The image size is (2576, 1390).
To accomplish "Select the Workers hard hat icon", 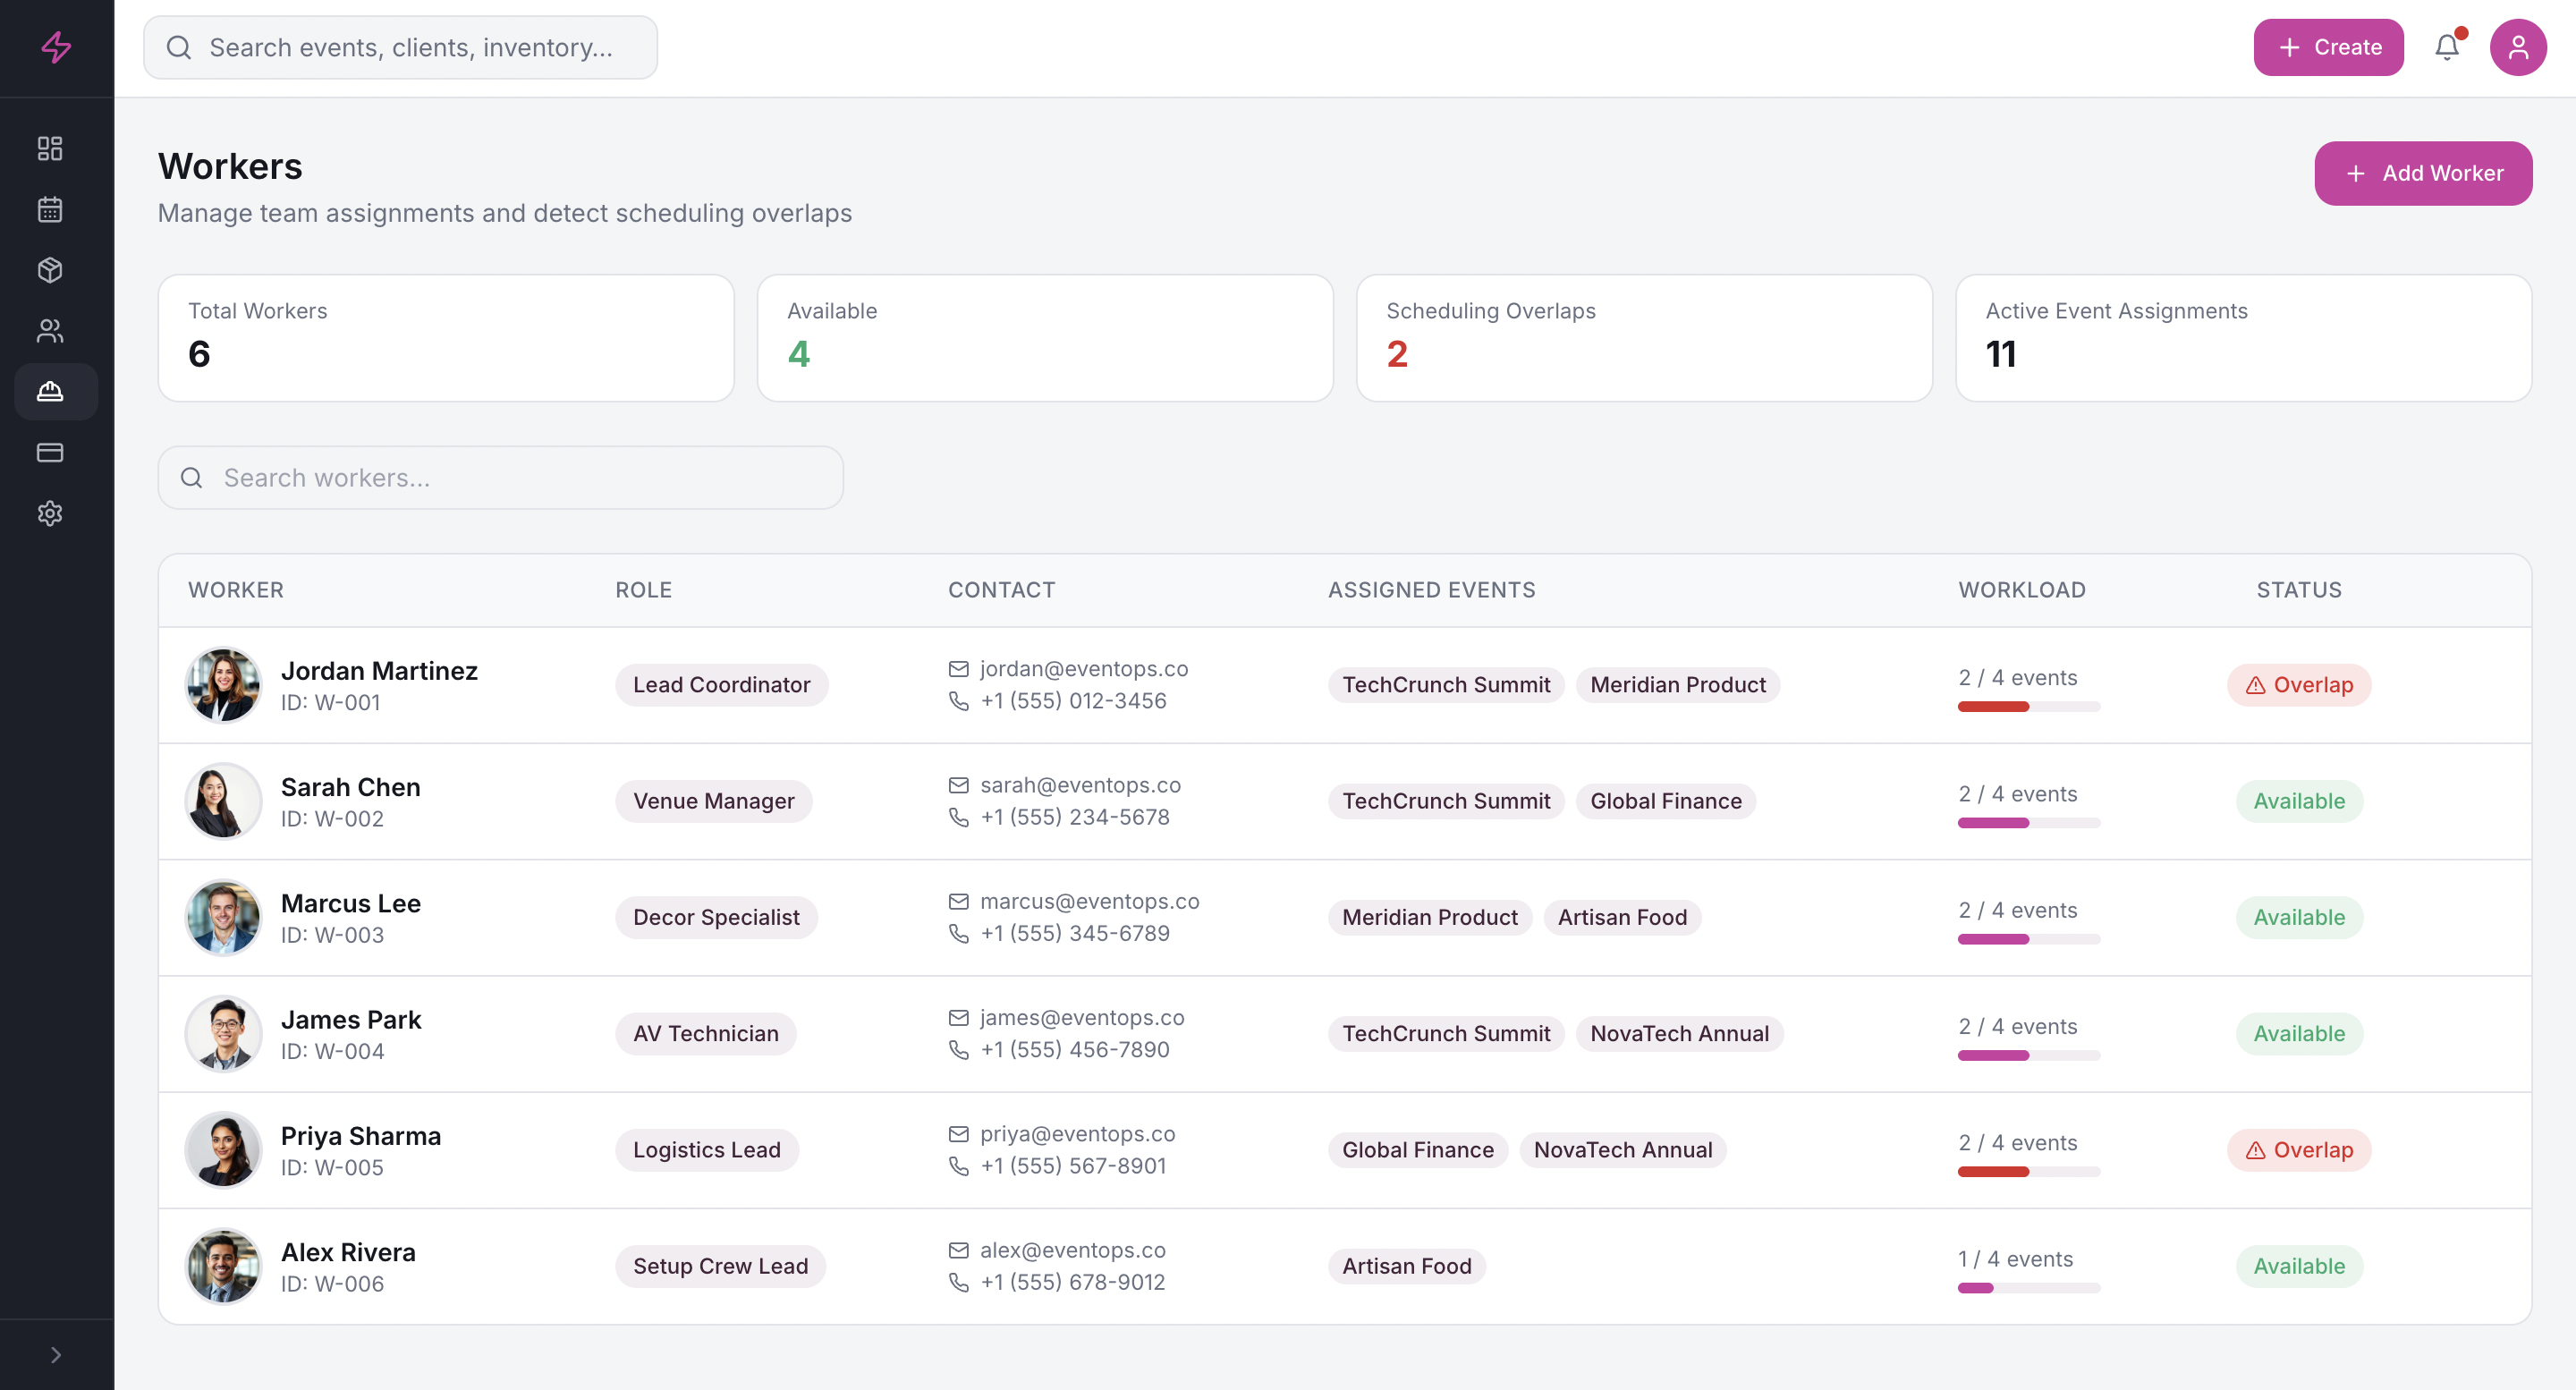I will (49, 392).
